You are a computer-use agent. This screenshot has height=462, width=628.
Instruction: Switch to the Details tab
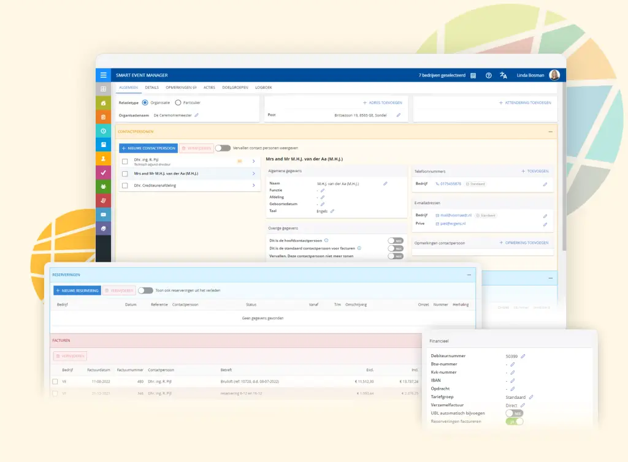(151, 88)
